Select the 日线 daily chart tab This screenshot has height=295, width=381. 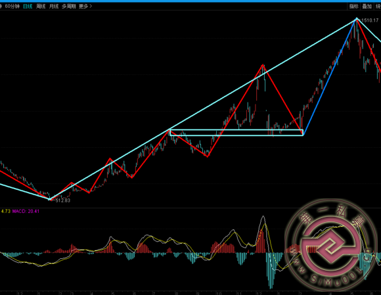[28, 7]
